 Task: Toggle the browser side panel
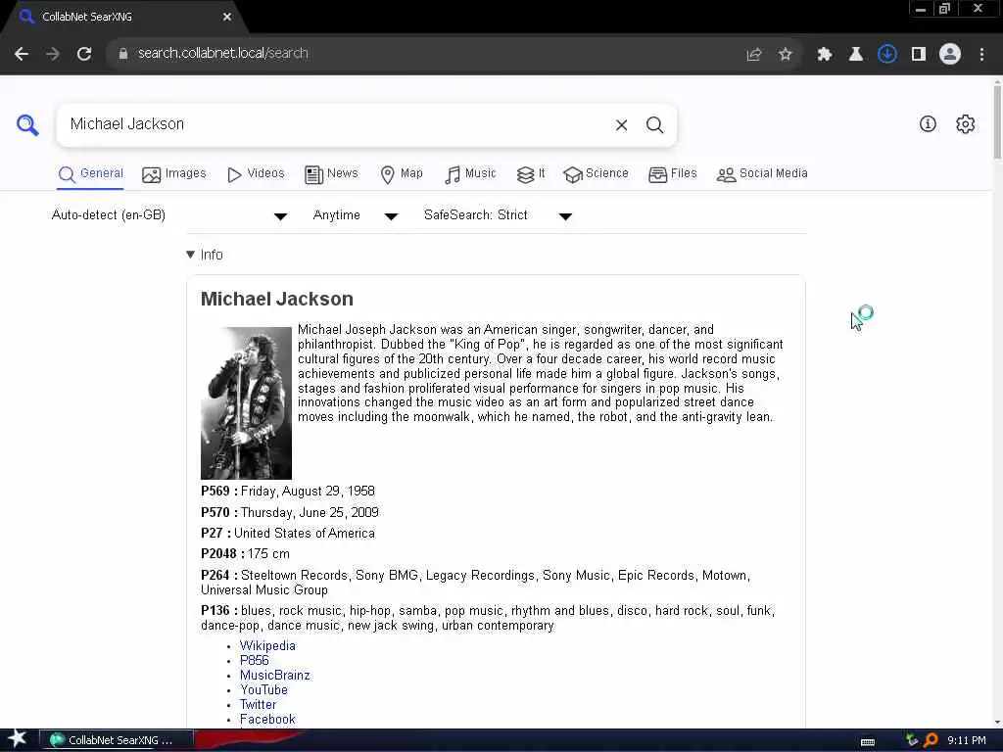pyautogui.click(x=919, y=55)
